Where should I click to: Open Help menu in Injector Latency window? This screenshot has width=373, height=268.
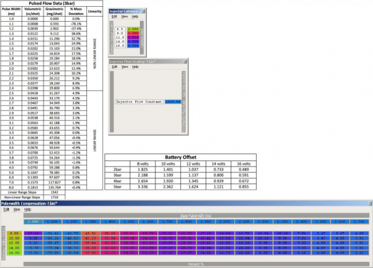point(135,17)
